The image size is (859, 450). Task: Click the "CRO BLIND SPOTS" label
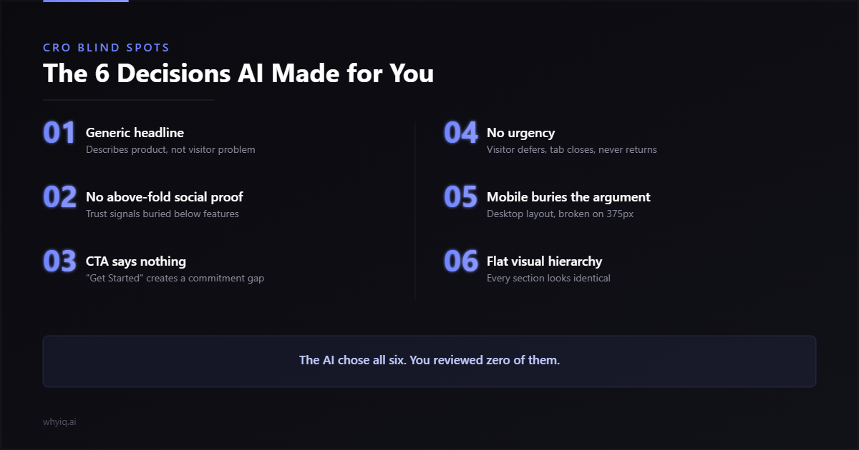pos(107,48)
